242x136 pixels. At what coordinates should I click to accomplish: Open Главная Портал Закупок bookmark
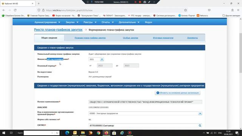(x=39, y=15)
